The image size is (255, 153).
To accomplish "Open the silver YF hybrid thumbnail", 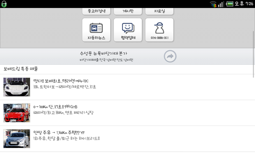I will 17,139.
